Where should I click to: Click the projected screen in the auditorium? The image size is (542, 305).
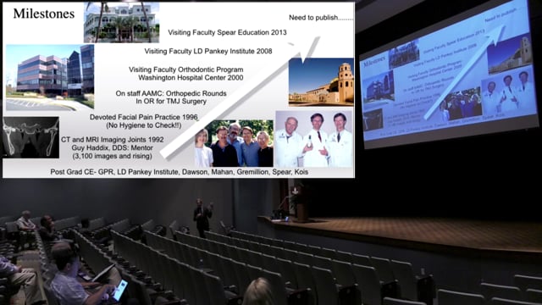pyautogui.click(x=448, y=75)
